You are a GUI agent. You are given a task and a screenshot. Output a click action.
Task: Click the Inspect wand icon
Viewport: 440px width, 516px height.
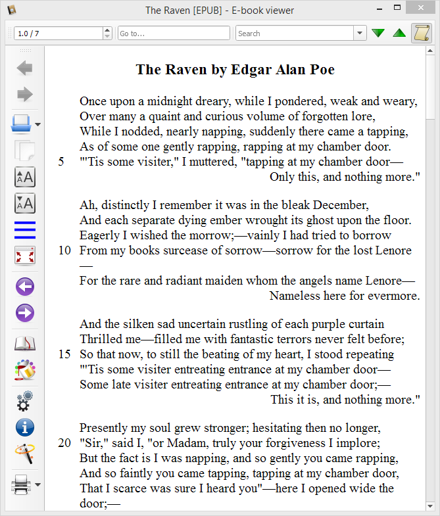25,454
